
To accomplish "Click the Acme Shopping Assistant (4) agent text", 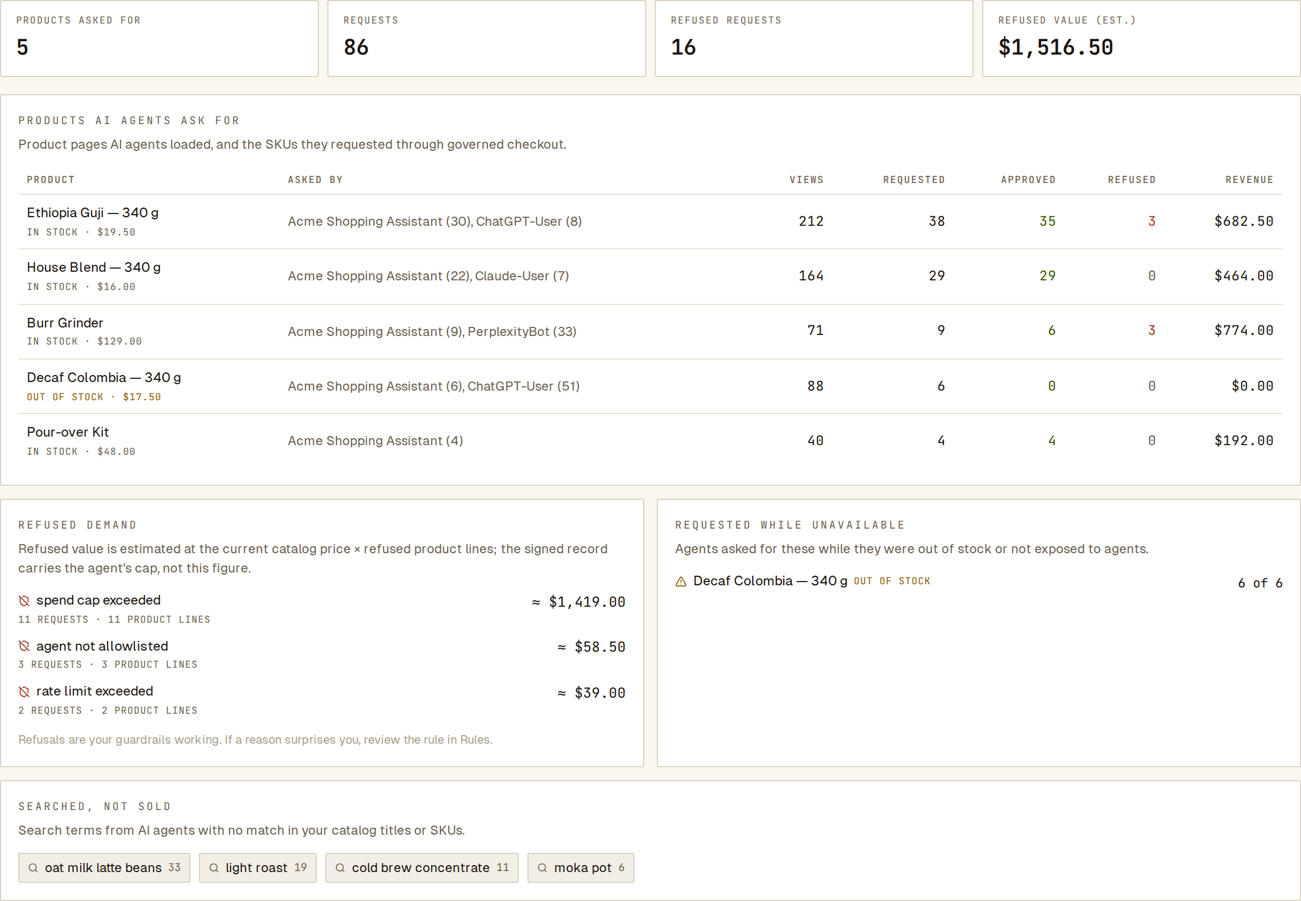I will (376, 441).
